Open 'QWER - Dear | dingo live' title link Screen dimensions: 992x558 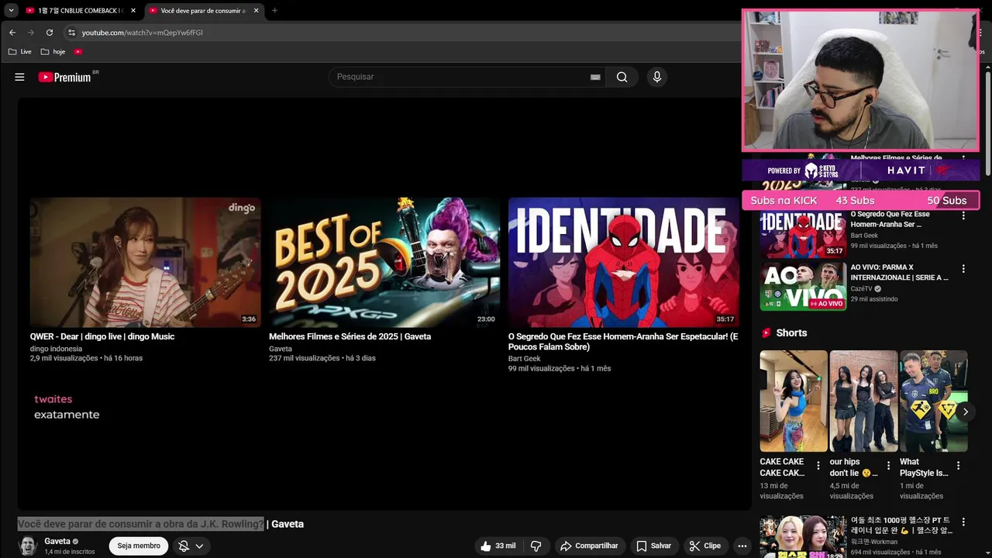pos(102,336)
